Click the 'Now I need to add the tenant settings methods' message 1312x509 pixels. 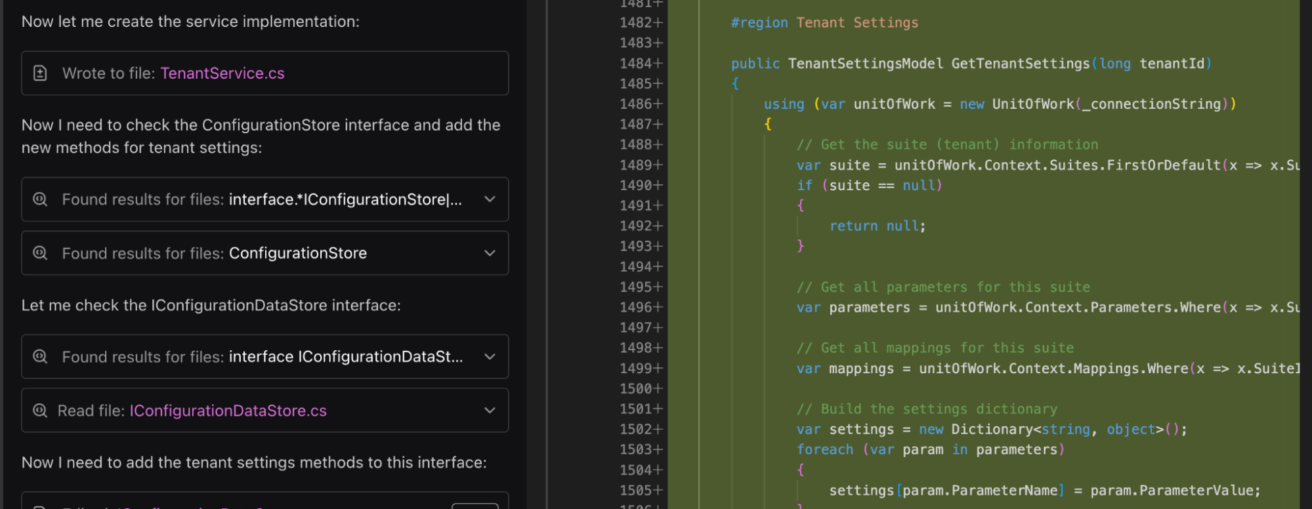[x=254, y=463]
